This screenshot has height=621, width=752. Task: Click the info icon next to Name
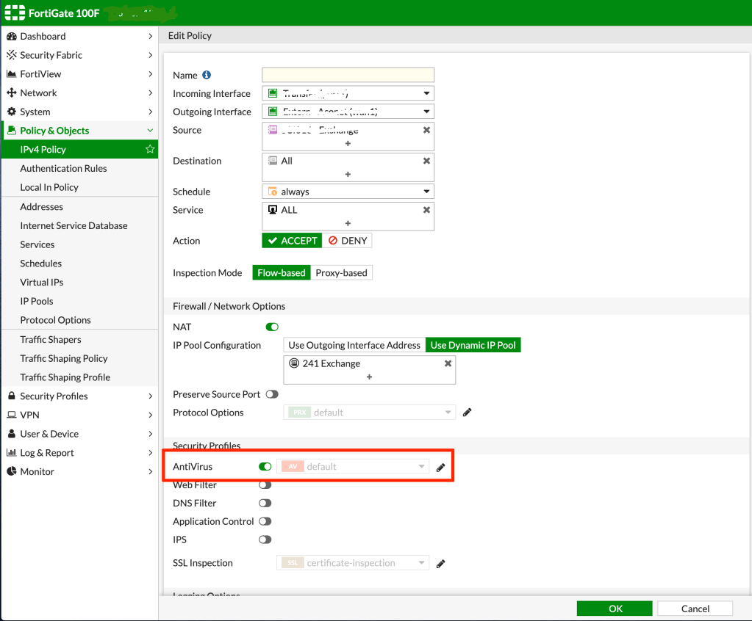[x=207, y=75]
